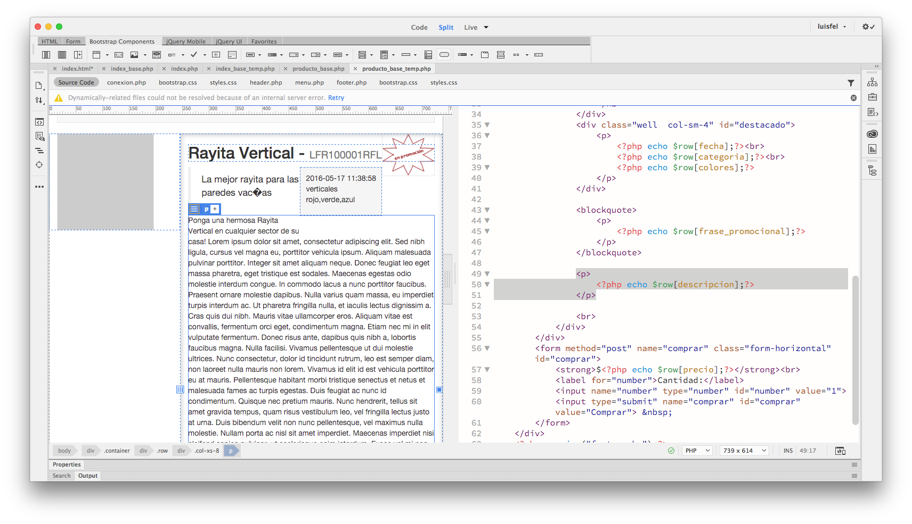Open the jQuery Mobile insert tab

pos(185,41)
